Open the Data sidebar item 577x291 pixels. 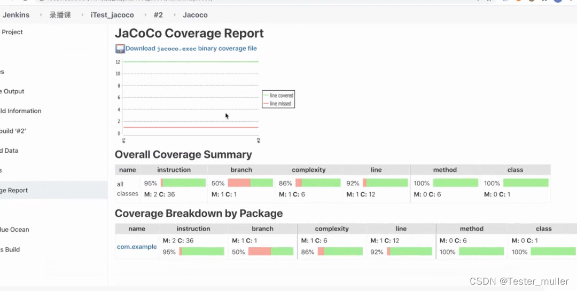(9, 151)
